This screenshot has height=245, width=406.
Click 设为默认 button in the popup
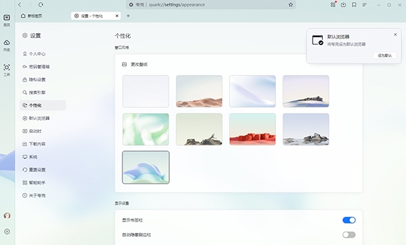385,55
